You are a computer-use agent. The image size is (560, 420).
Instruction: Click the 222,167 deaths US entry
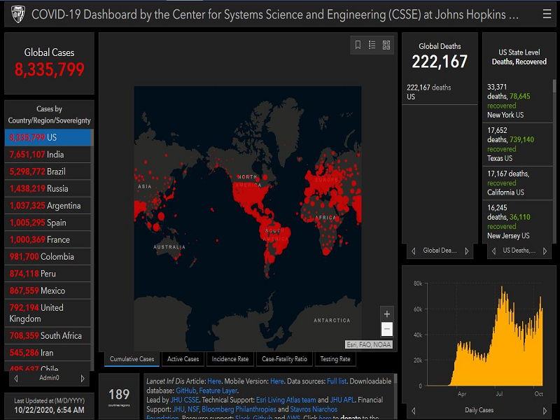point(440,92)
